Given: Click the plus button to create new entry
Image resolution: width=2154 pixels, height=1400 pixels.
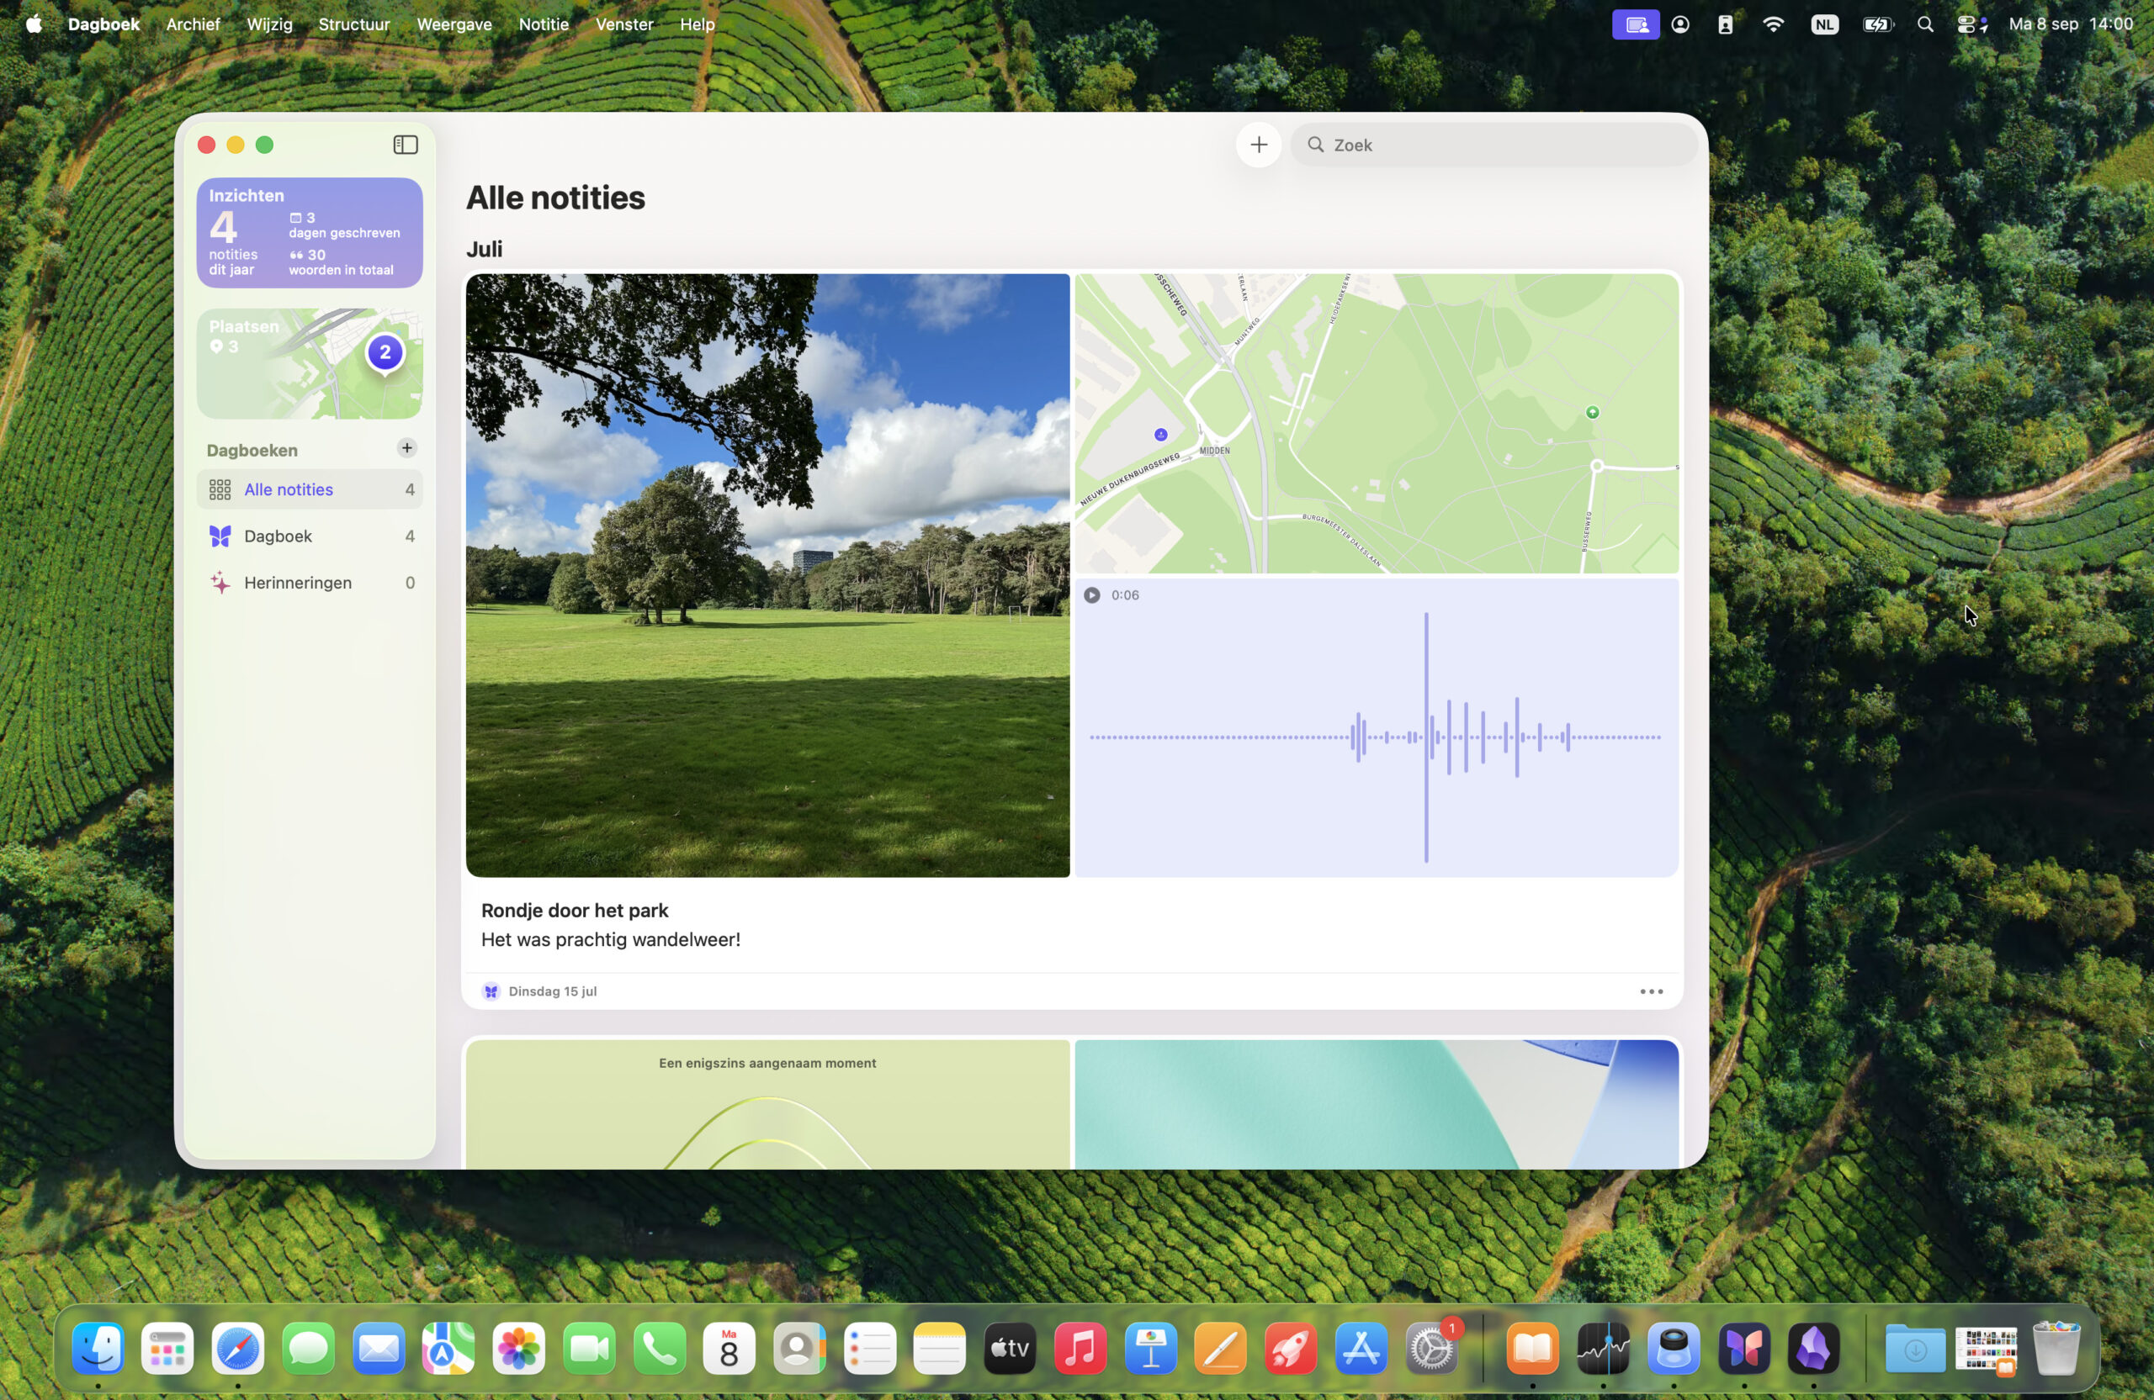Looking at the screenshot, I should pos(1258,145).
